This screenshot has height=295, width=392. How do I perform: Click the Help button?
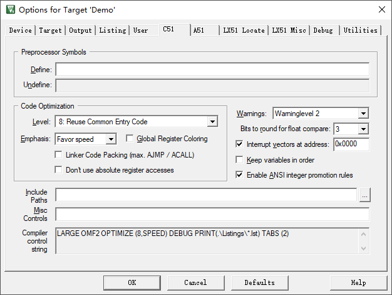pyautogui.click(x=358, y=282)
